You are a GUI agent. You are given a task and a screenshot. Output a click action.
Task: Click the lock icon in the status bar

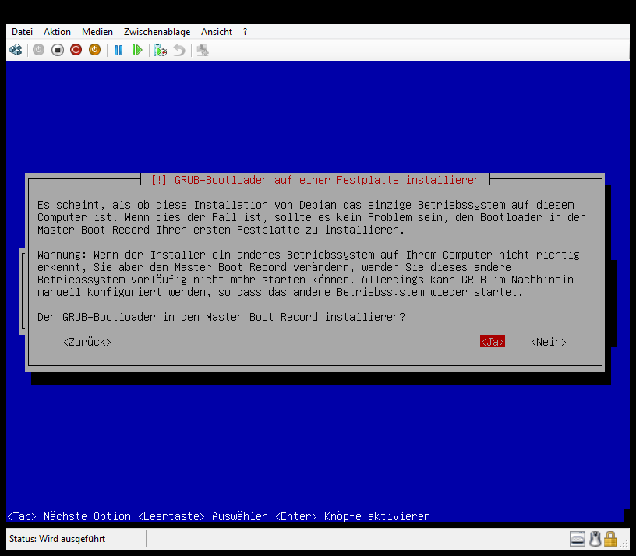point(610,539)
